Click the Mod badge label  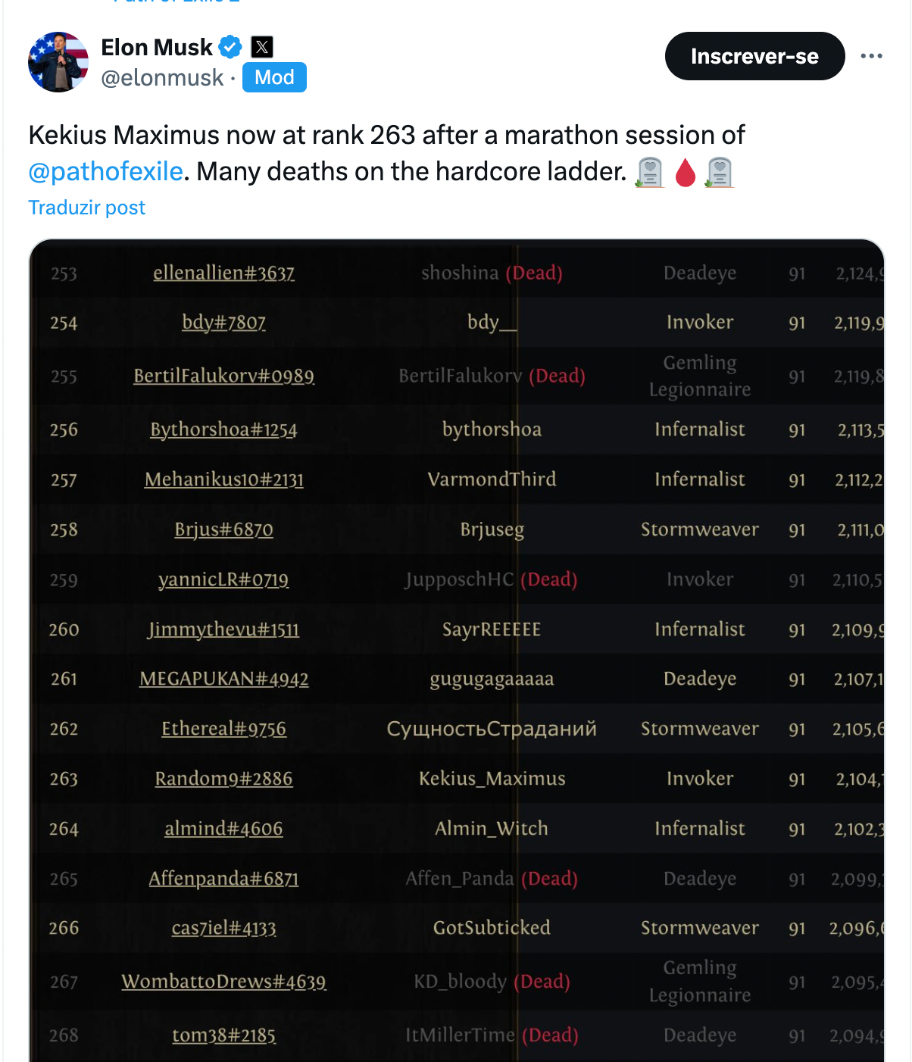274,77
